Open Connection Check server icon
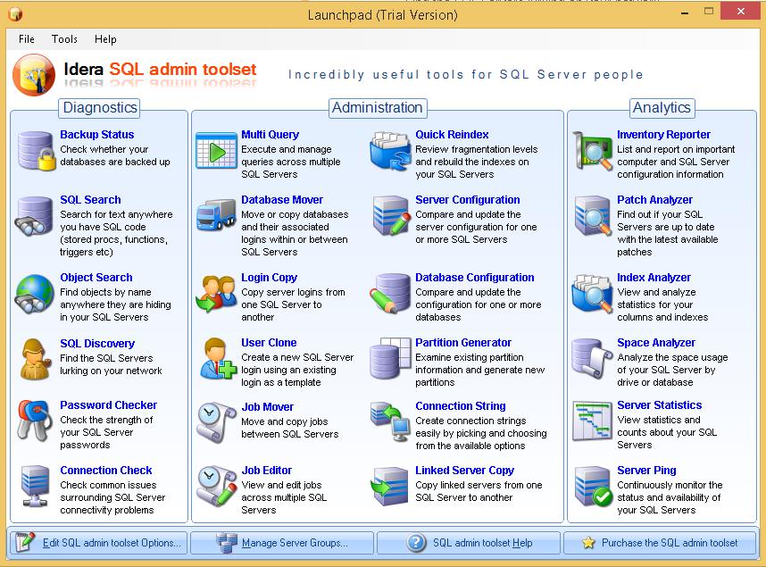This screenshot has width=766, height=567. [x=35, y=487]
